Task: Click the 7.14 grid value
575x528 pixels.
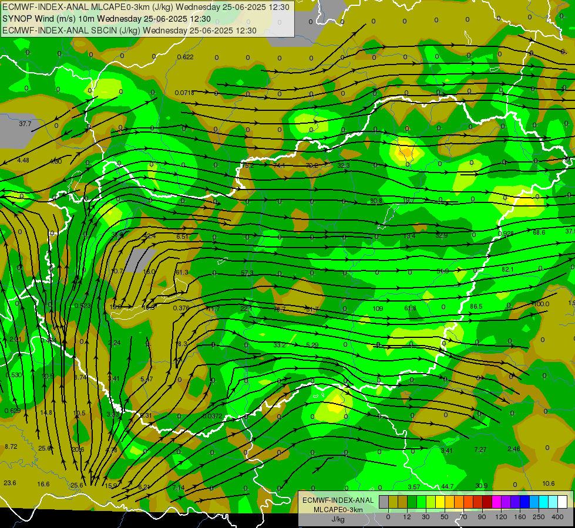Action: click(x=179, y=488)
